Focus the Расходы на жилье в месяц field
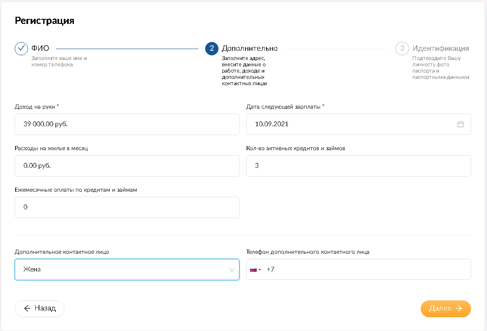Screen dimensions: 487x331 (x=127, y=166)
